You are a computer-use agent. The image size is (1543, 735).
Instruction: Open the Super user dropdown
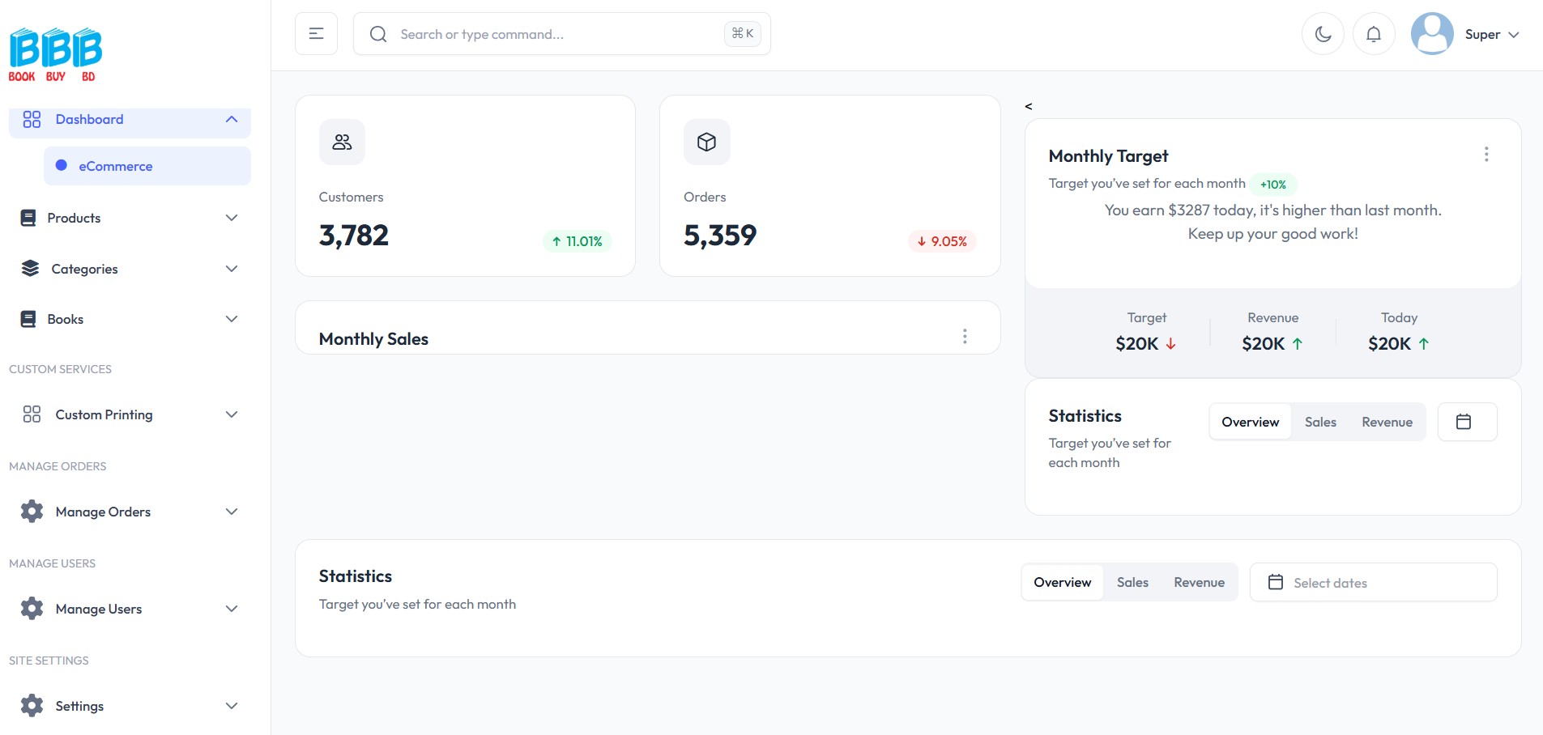[1491, 35]
